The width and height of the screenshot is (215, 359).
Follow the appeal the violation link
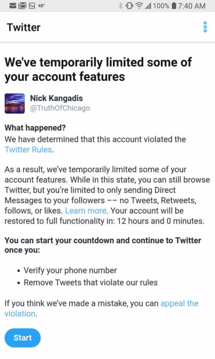click(x=101, y=308)
